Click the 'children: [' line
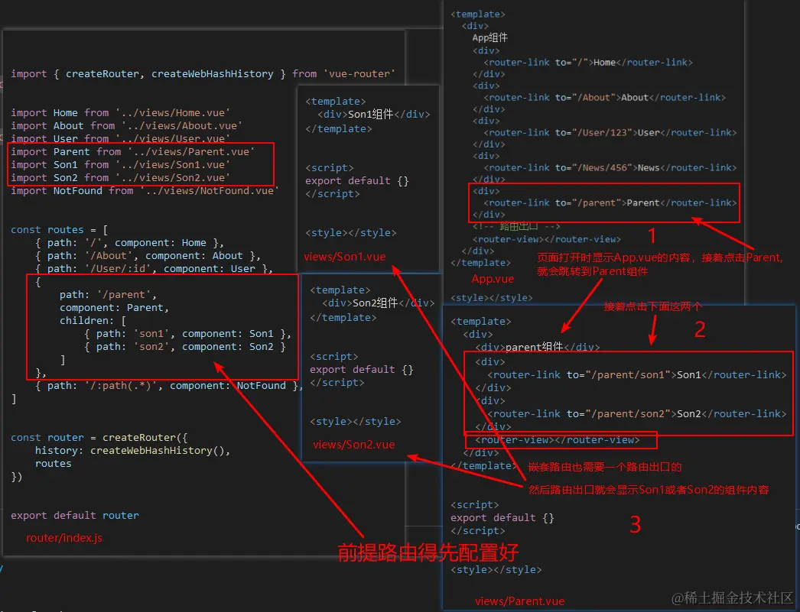800x612 pixels. tap(93, 321)
